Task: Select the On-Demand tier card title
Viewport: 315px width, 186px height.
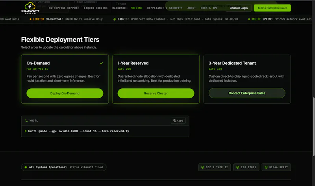Action: [38, 63]
